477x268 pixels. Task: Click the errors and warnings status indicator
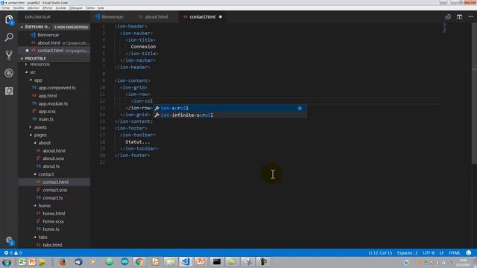pos(13,253)
